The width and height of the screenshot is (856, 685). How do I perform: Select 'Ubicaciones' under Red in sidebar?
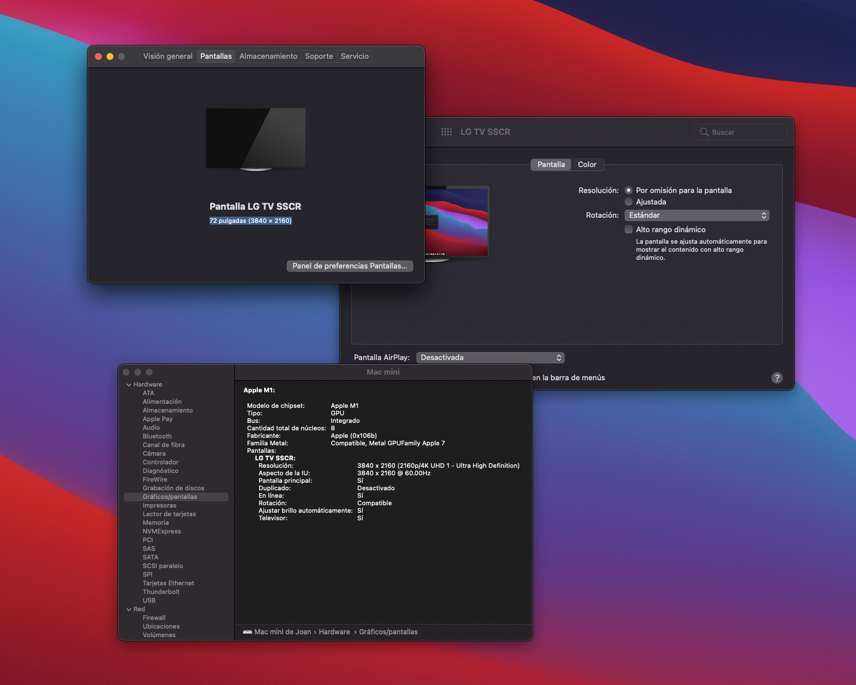click(x=161, y=626)
